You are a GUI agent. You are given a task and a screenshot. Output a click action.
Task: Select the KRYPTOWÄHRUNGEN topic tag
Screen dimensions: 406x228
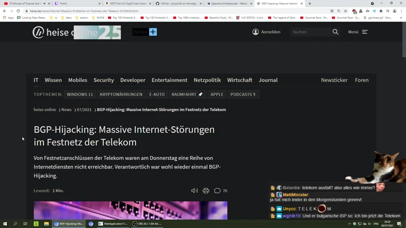click(x=121, y=94)
